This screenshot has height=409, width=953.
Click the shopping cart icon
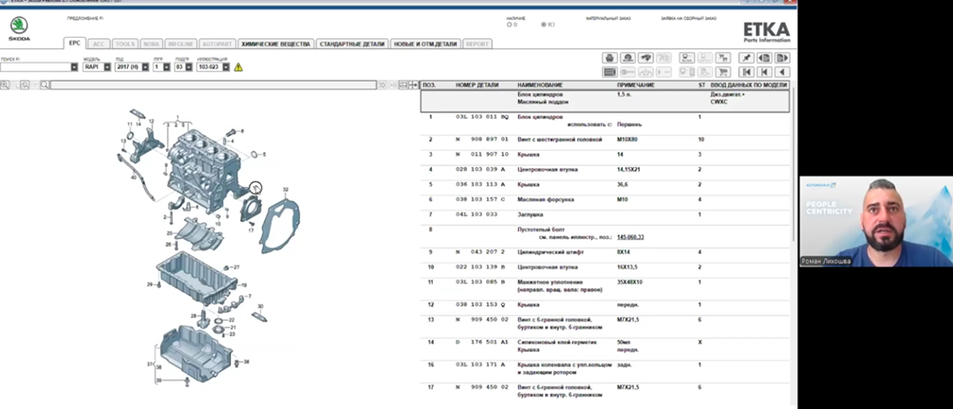pos(723,71)
